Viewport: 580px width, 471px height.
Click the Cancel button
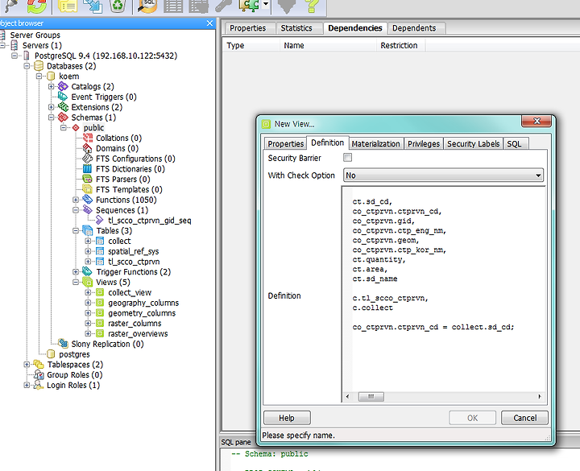[x=524, y=418]
